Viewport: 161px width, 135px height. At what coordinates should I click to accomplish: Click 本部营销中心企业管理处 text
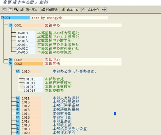(58, 44)
